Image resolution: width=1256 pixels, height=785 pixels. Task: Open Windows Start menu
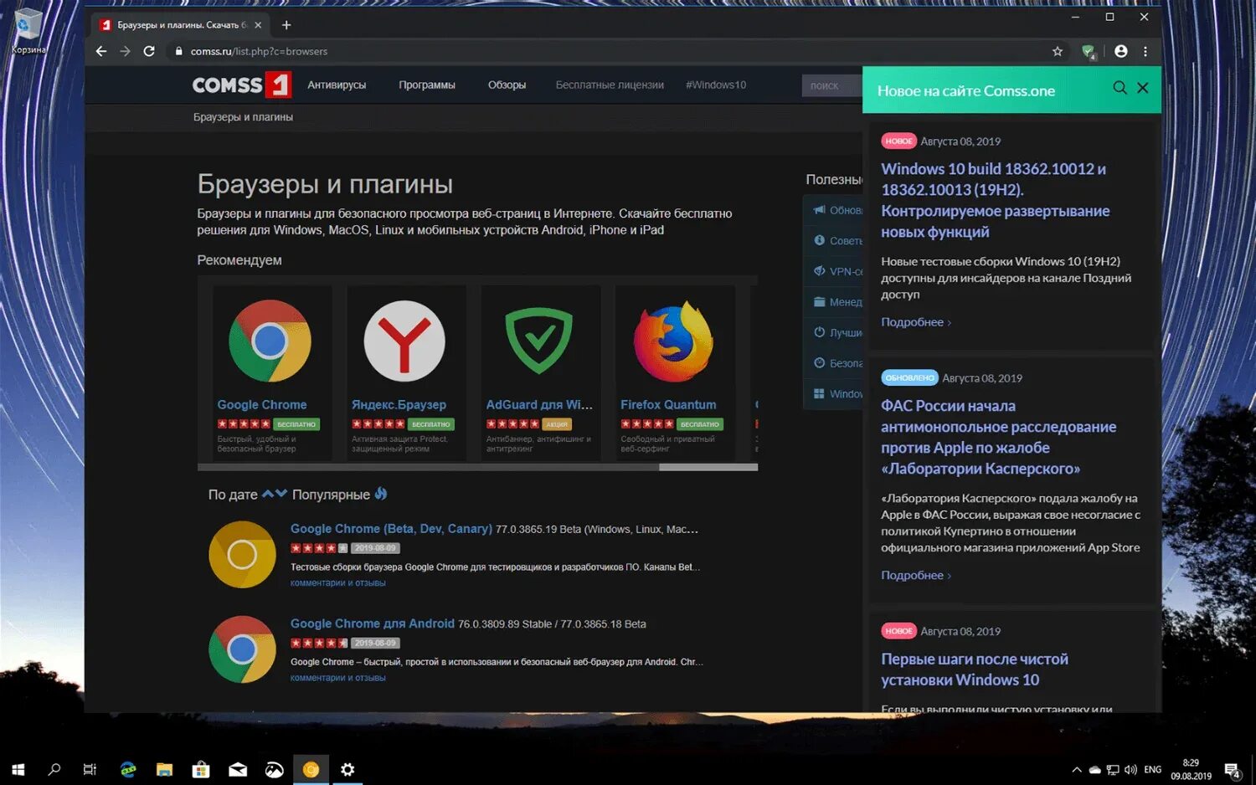click(x=18, y=769)
